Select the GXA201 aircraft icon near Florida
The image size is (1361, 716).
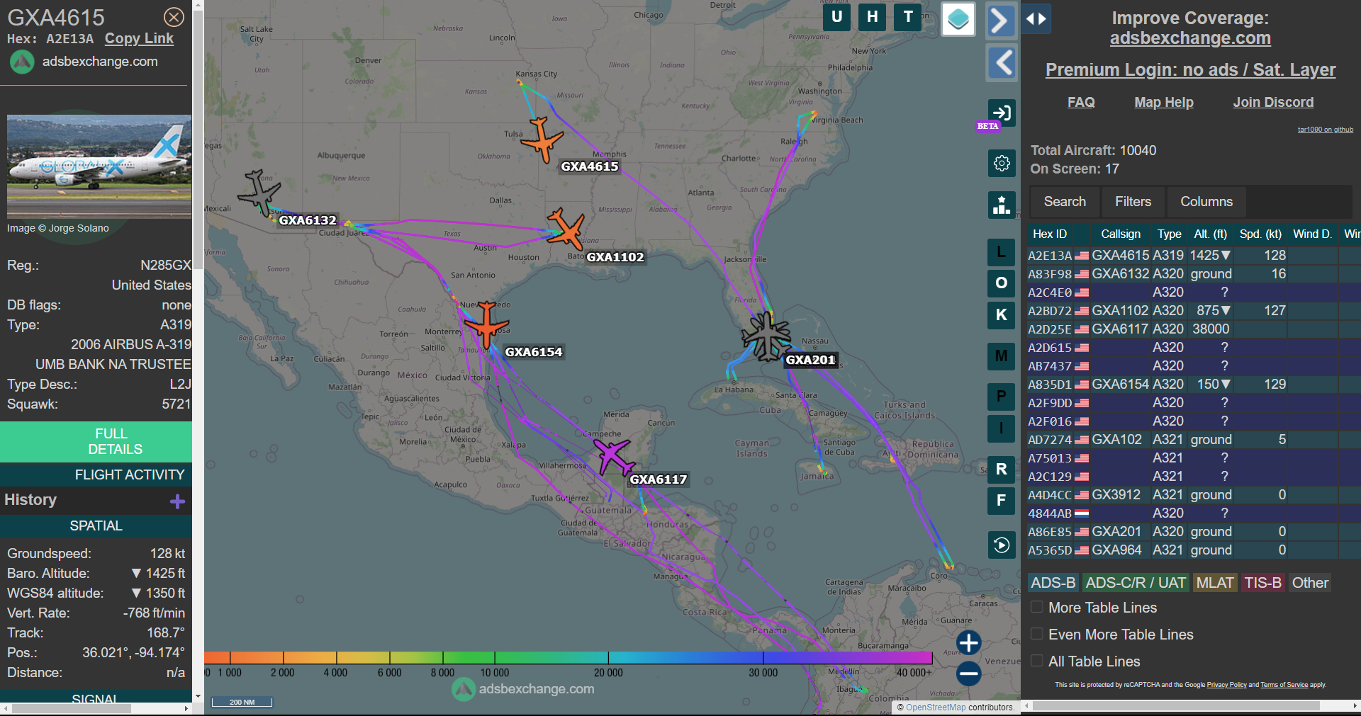tap(766, 336)
